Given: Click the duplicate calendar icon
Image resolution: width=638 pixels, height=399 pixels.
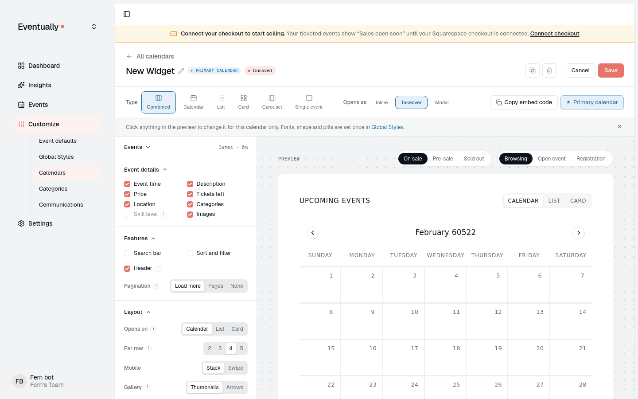Looking at the screenshot, I should pos(533,70).
